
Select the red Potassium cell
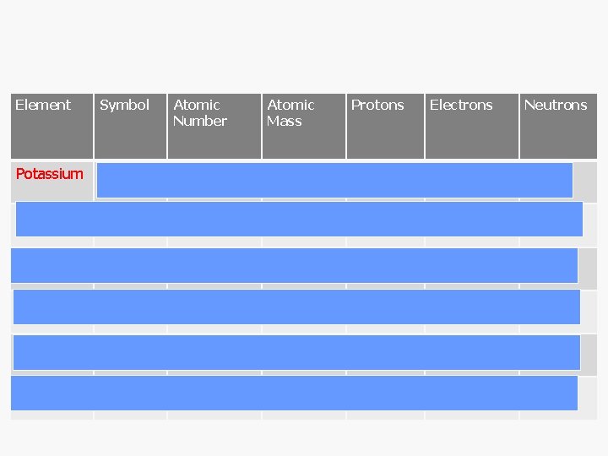click(x=50, y=174)
